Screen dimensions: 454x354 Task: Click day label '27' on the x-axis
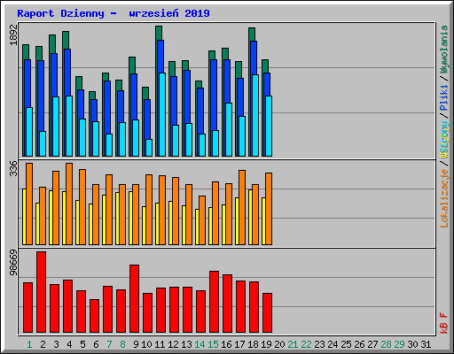pos(372,344)
